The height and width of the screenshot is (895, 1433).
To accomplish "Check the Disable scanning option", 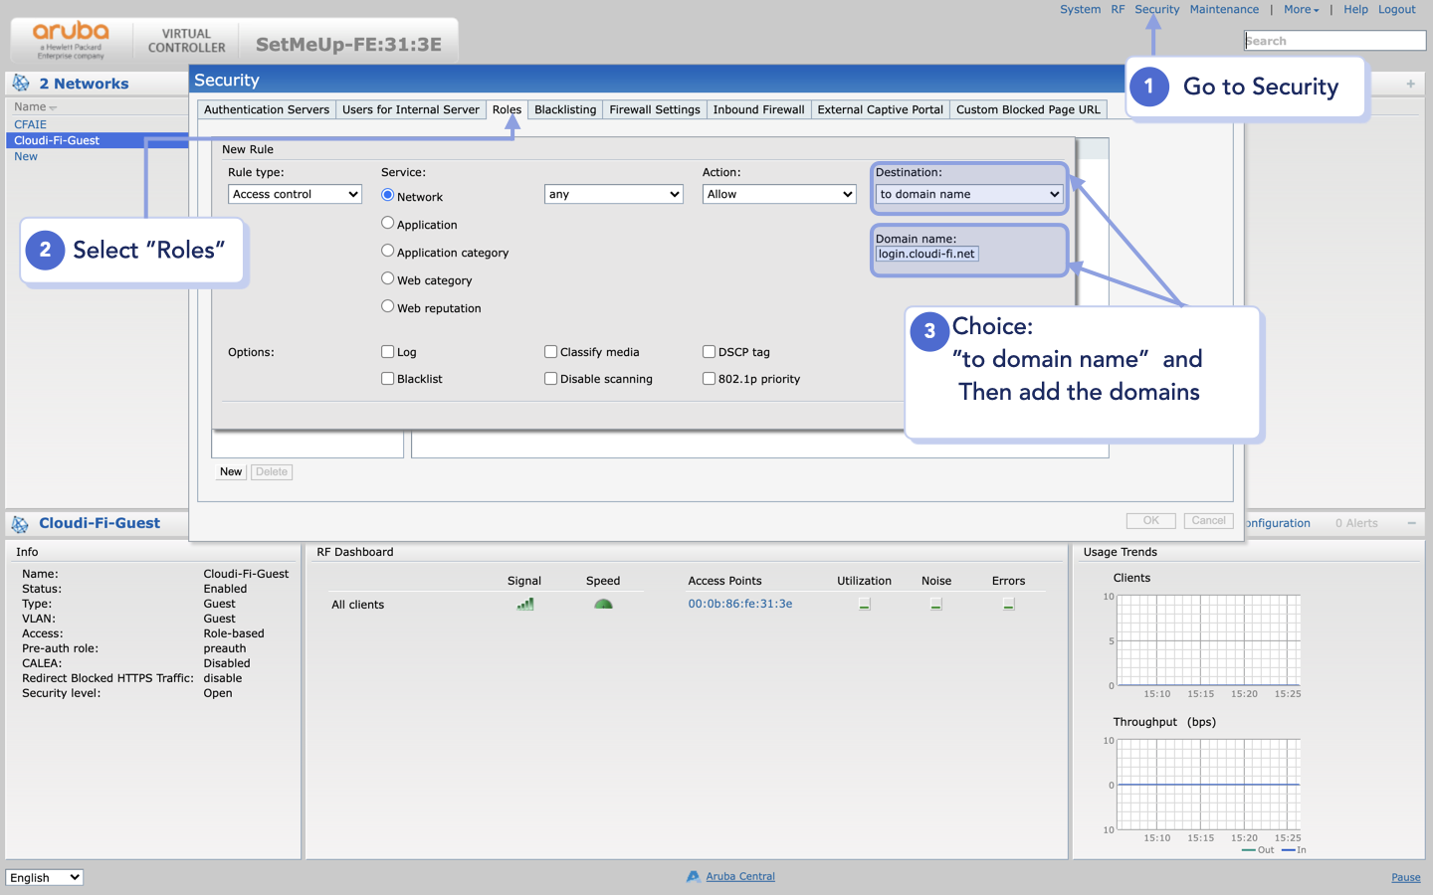I will 550,379.
